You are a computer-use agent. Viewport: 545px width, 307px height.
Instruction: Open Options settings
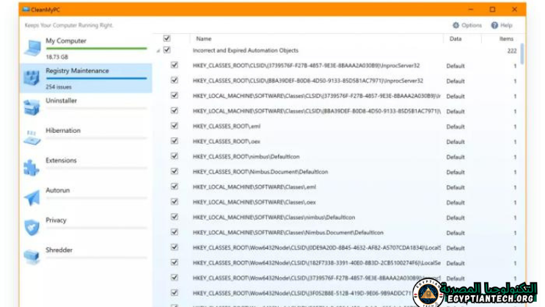(x=467, y=25)
